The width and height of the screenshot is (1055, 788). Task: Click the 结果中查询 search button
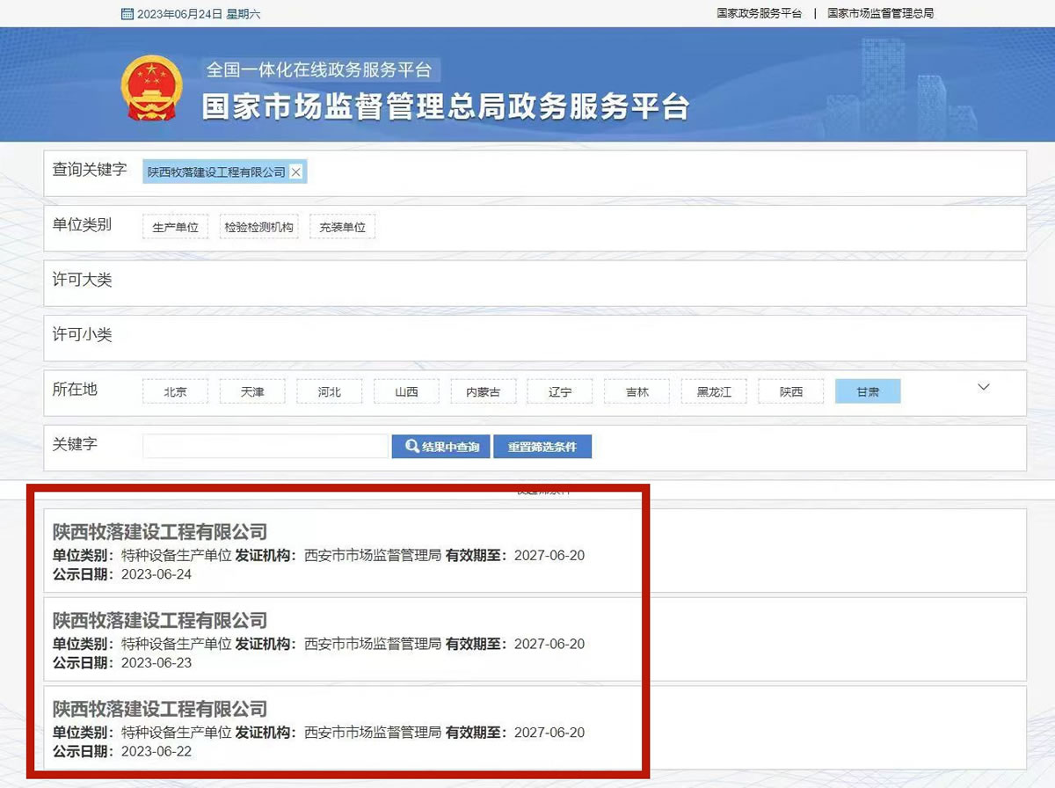pos(440,447)
